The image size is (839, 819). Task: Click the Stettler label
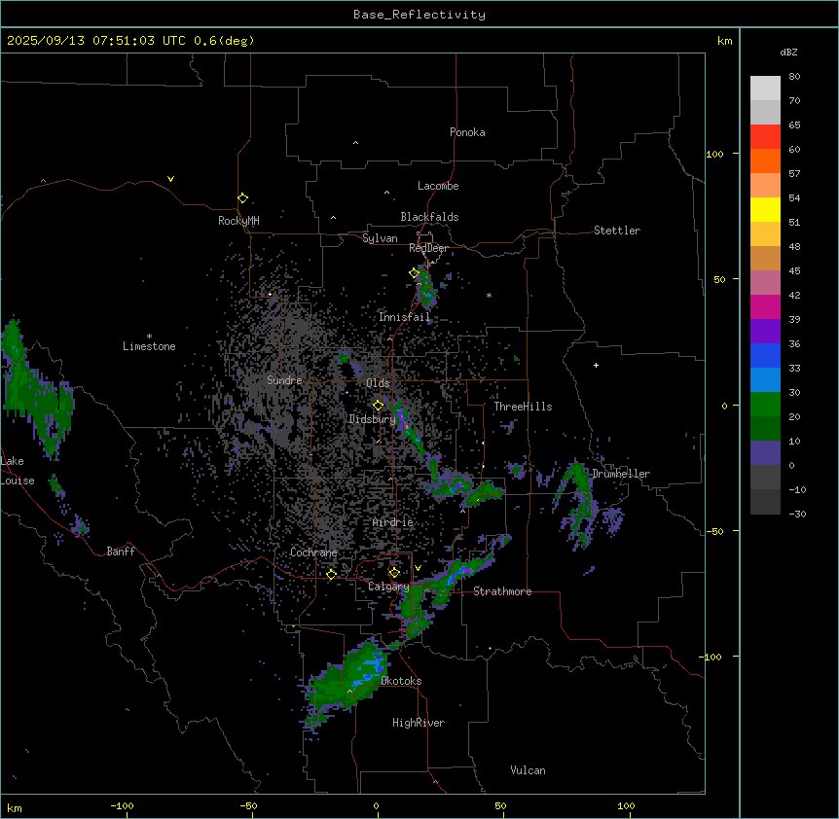pyautogui.click(x=617, y=231)
